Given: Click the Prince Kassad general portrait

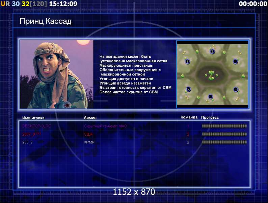Looking at the screenshot, I should [x=57, y=74].
